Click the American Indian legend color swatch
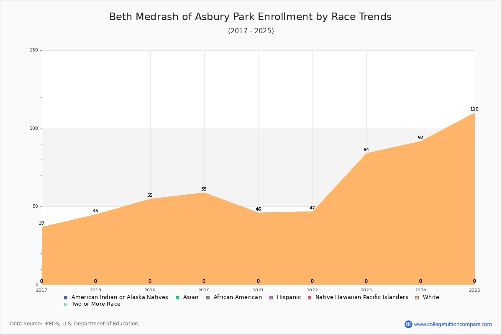Viewport: 502px width, 335px height. point(66,298)
